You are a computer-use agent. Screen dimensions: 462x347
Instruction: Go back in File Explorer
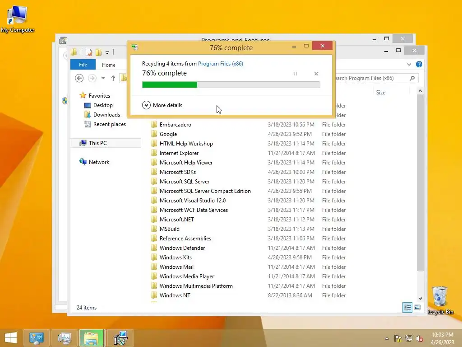(x=79, y=78)
